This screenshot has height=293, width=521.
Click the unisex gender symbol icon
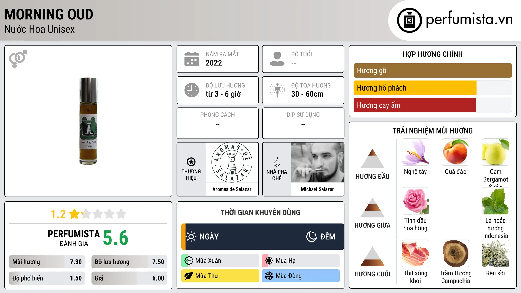tap(18, 59)
